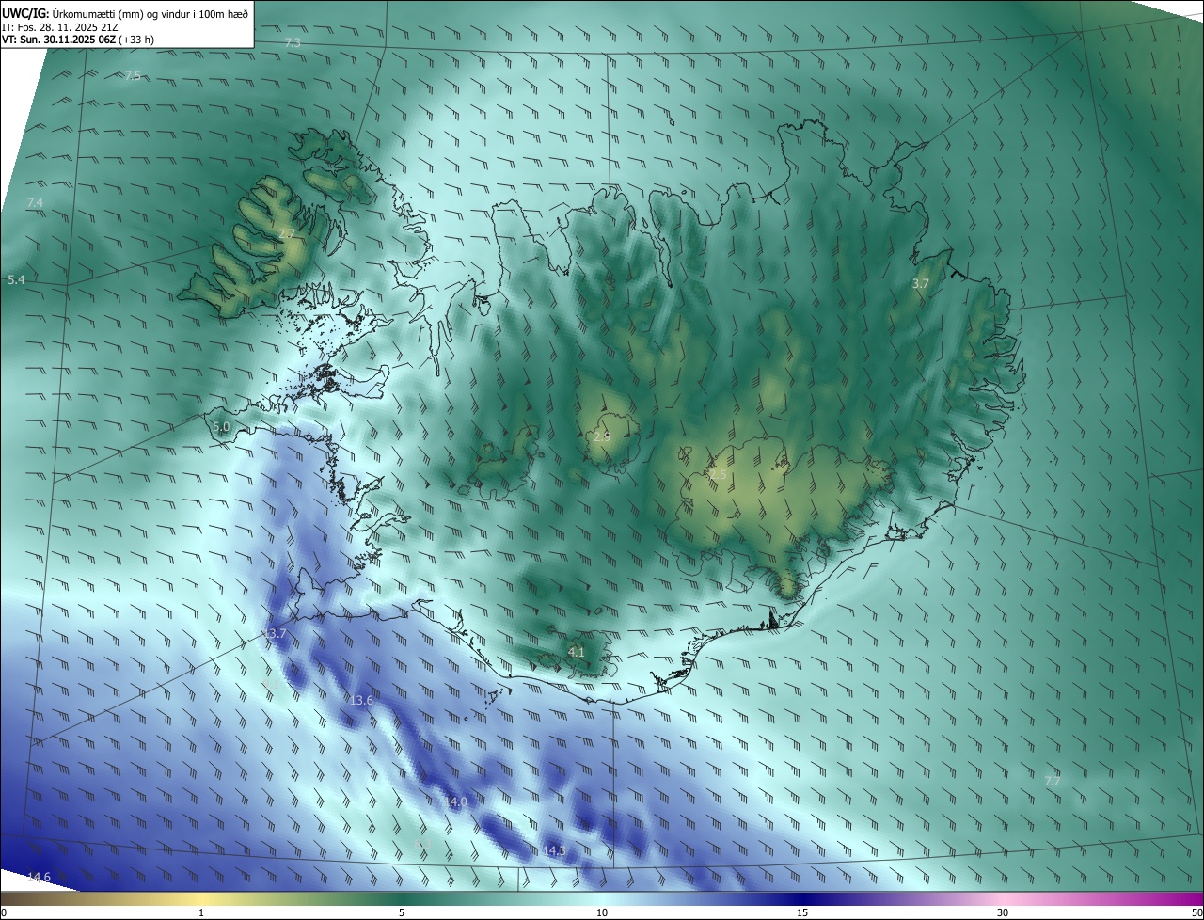Click the 1 tick on the colorbar
The width and height of the screenshot is (1204, 920).
click(x=201, y=912)
